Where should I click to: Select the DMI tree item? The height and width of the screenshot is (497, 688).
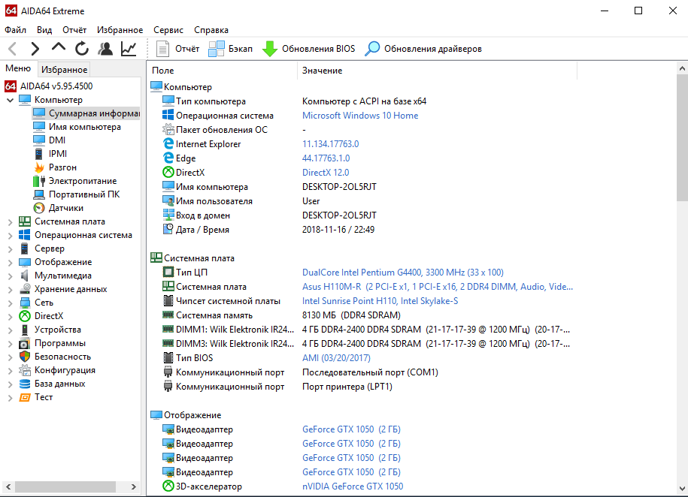point(49,140)
